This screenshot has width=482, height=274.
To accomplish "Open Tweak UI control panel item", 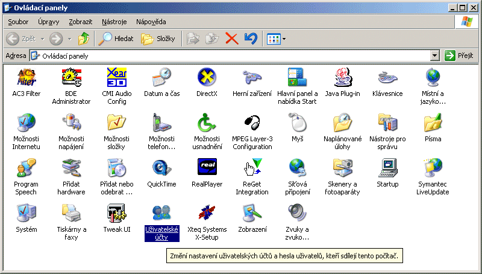I will [x=116, y=212].
